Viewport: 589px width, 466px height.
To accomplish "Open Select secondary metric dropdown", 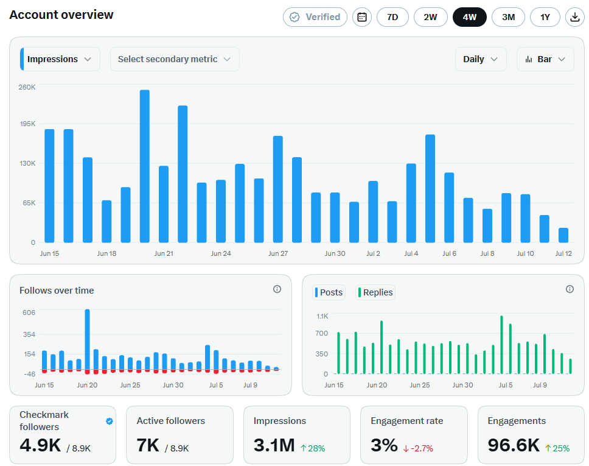I will [175, 59].
